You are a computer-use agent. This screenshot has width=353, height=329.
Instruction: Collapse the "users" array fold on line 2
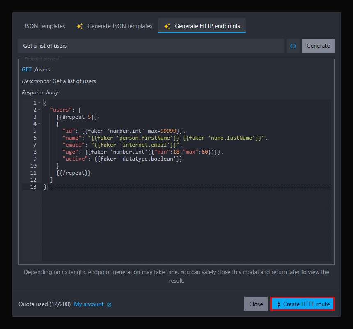(39, 110)
